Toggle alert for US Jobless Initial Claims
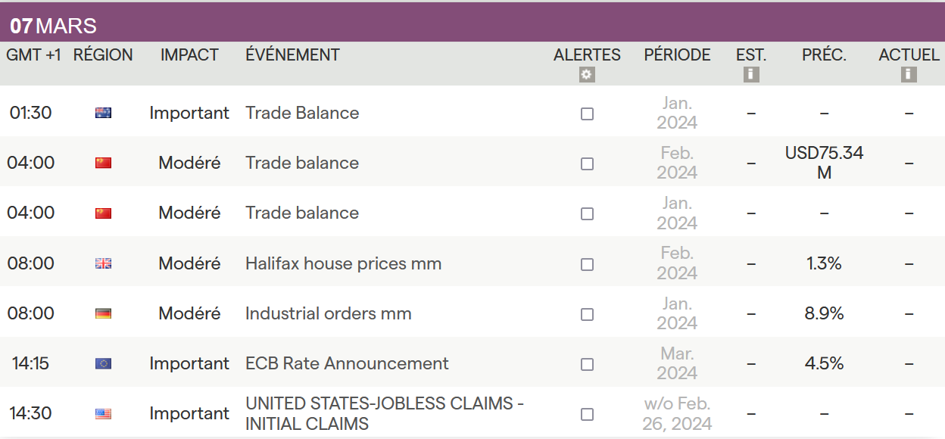 click(x=587, y=414)
